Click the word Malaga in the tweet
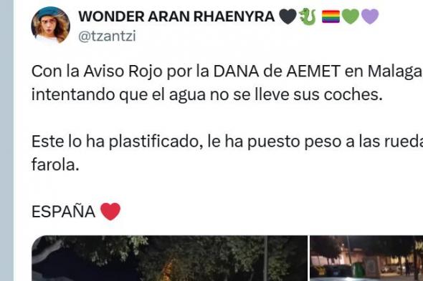 [x=395, y=72]
